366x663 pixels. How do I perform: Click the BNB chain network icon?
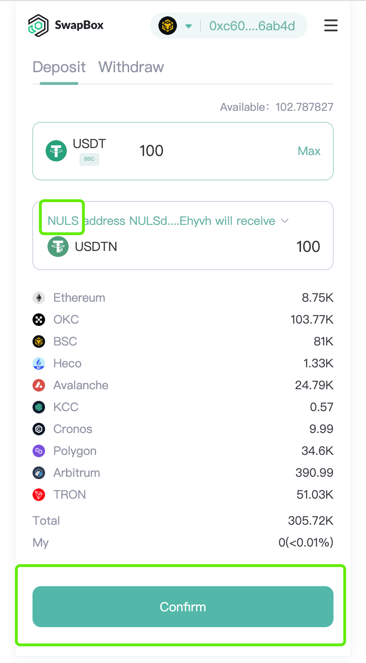click(x=168, y=26)
